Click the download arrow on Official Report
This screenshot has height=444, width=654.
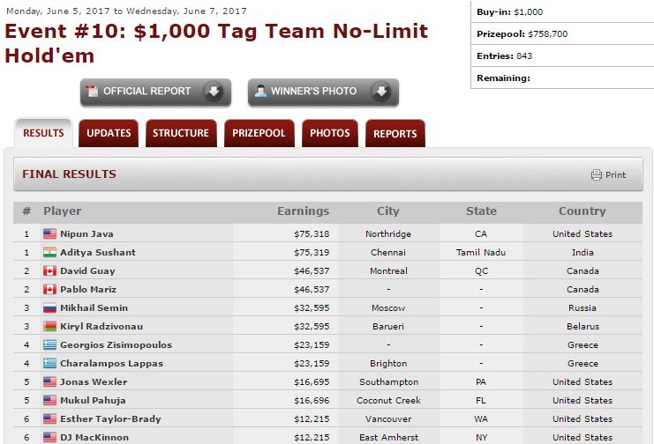(x=212, y=92)
